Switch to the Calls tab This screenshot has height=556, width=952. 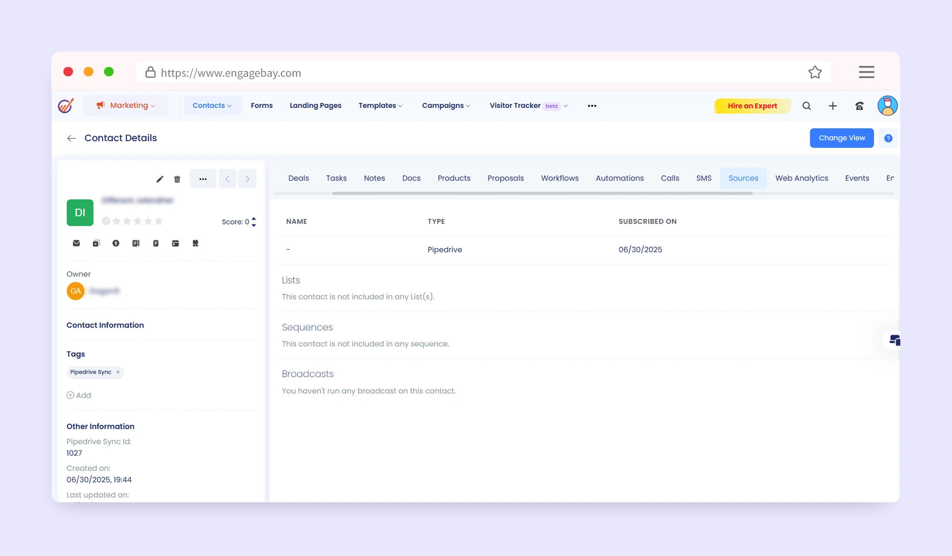(x=670, y=178)
